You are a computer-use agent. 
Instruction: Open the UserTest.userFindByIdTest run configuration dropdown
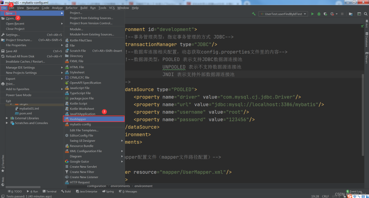tap(283, 14)
